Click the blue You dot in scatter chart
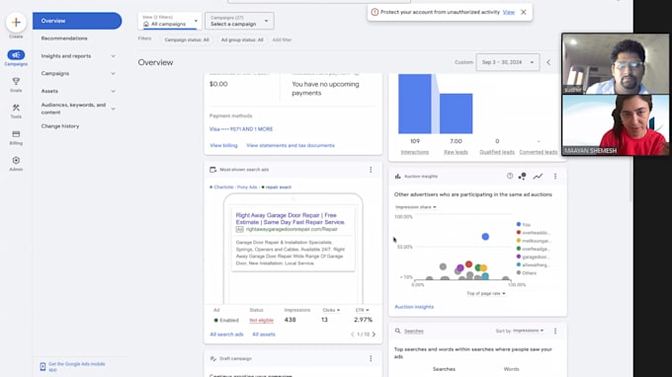The image size is (672, 377). (x=485, y=237)
